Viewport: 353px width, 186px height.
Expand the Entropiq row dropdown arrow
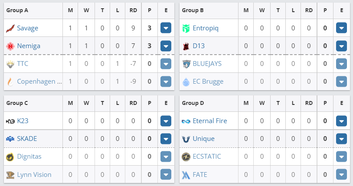click(341, 28)
